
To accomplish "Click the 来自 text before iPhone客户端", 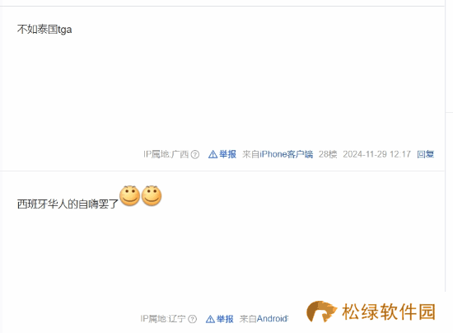I will click(x=250, y=154).
